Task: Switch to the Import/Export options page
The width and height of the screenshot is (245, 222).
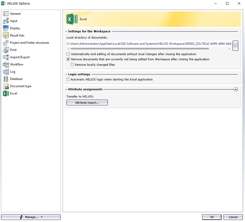Action: tap(20, 57)
